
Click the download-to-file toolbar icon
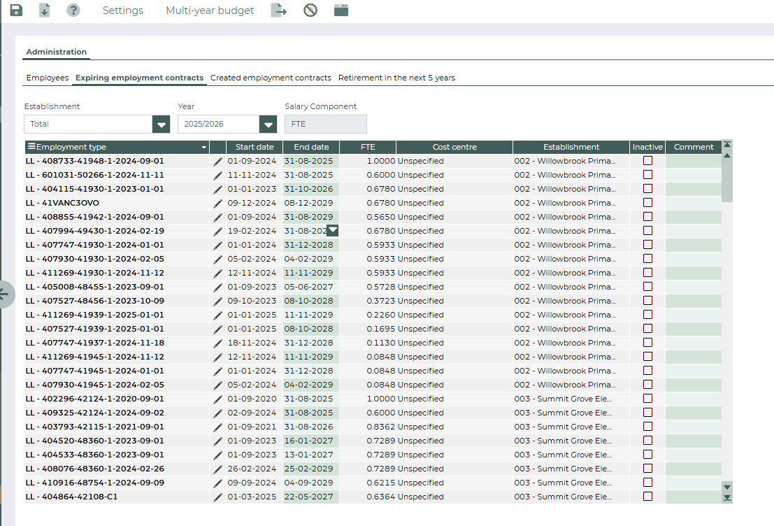point(45,10)
